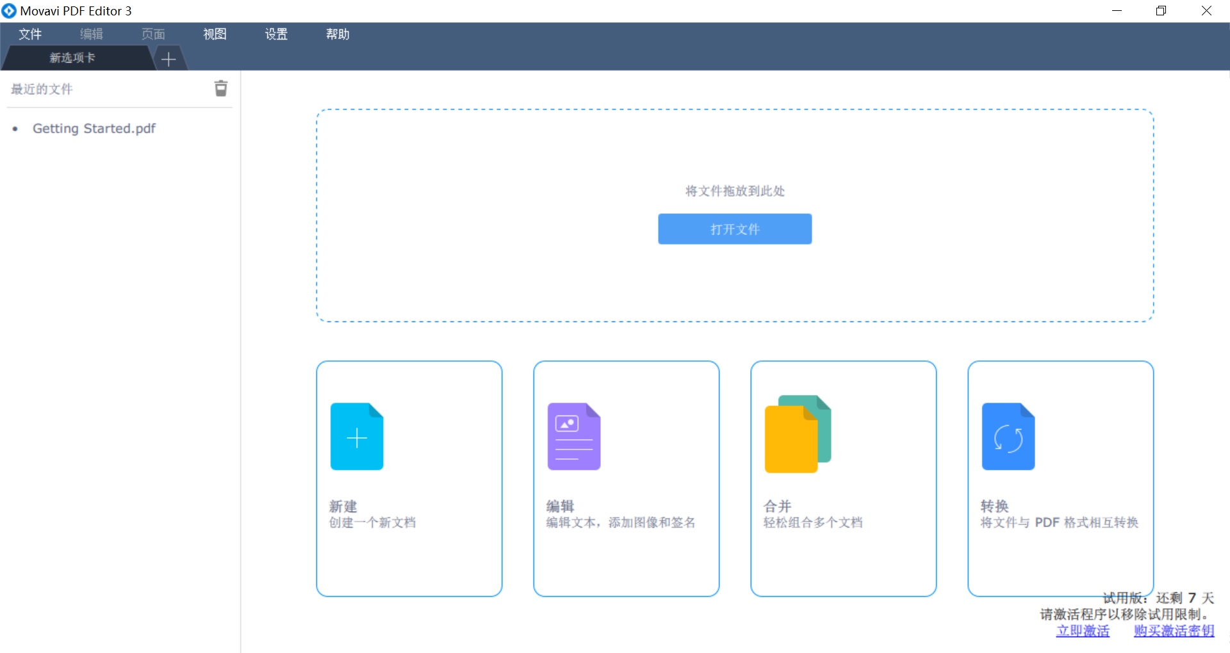Screen dimensions: 1230x653
Task: Click the blue convert file icon
Action: click(x=1008, y=437)
